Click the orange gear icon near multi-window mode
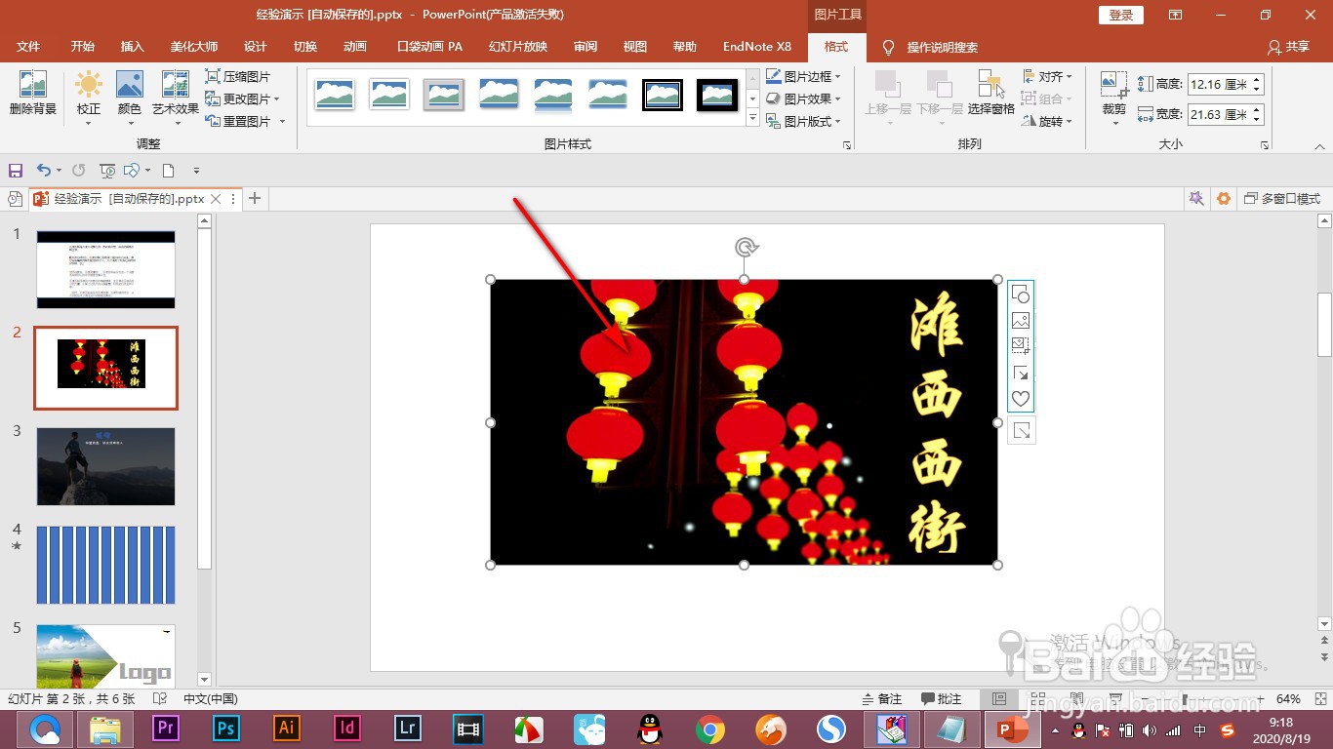Image resolution: width=1333 pixels, height=749 pixels. 1224,198
